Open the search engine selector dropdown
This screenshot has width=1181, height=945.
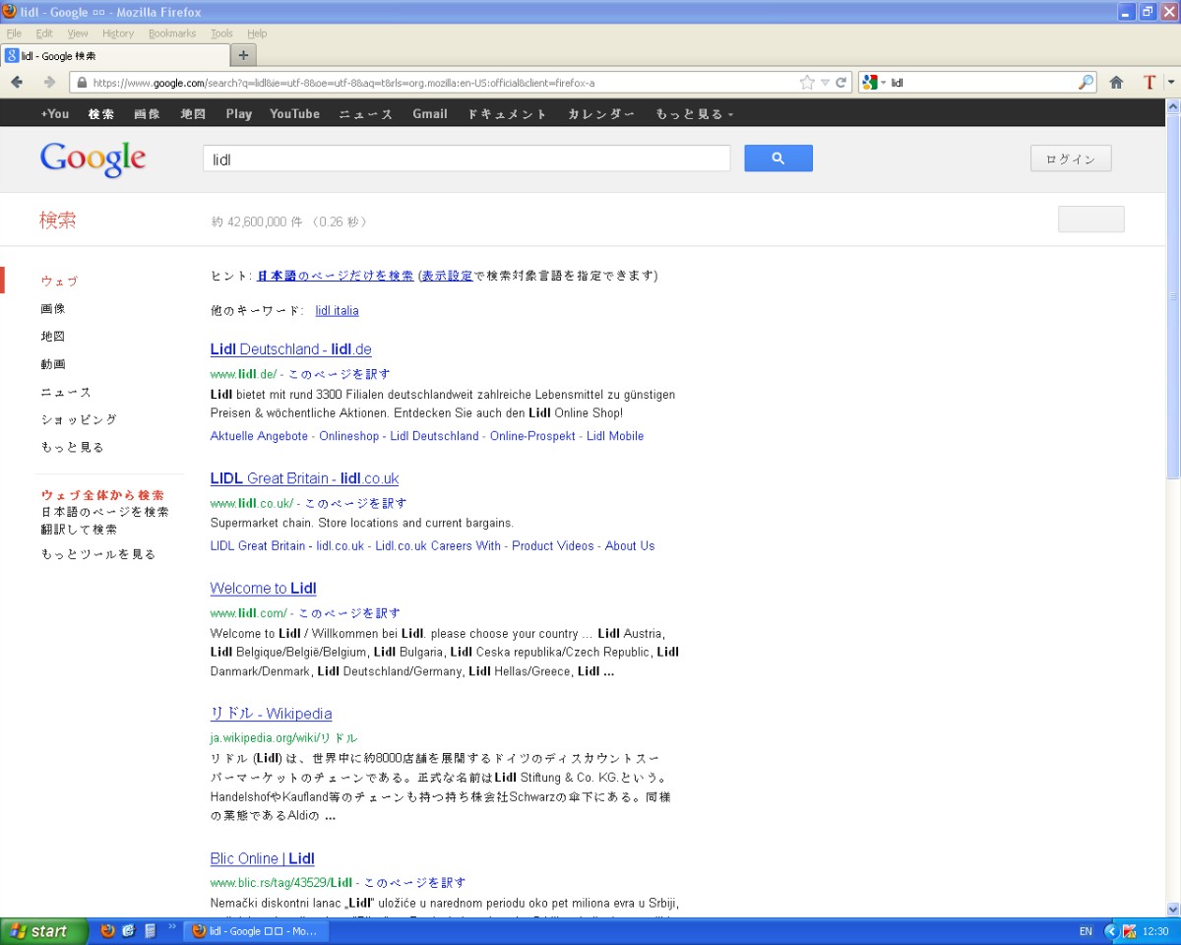[873, 83]
